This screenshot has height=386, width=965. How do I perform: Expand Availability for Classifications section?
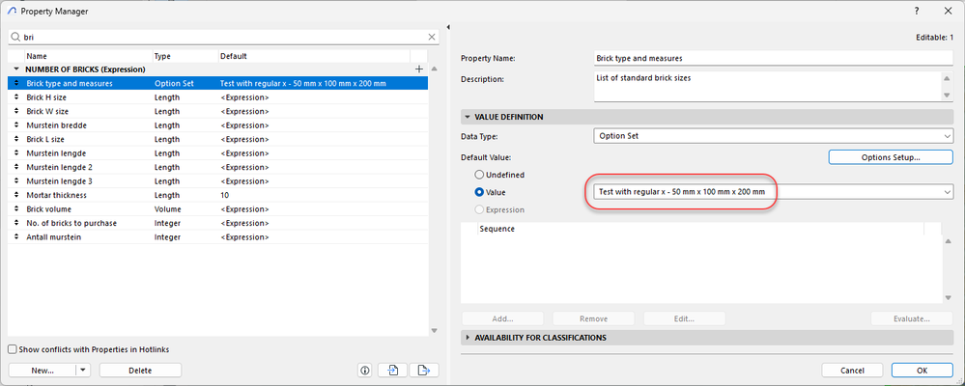[468, 338]
